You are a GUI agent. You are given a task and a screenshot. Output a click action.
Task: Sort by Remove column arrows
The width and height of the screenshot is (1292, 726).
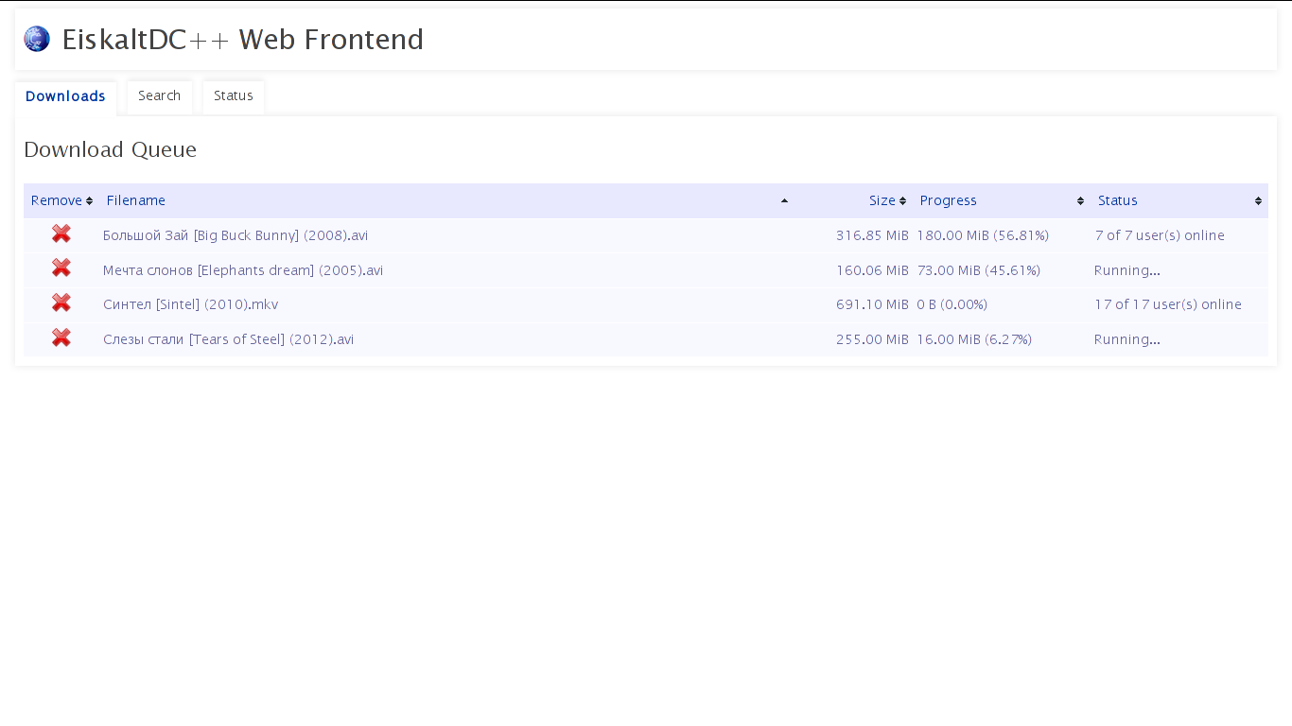tap(89, 200)
